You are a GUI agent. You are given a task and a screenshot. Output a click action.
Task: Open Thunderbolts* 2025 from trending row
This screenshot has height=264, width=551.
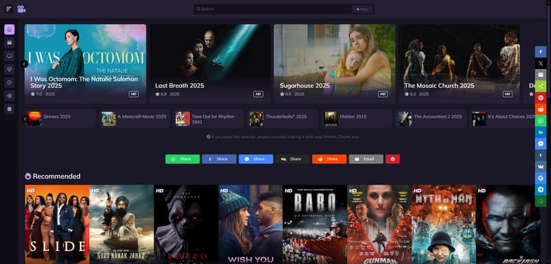click(x=283, y=119)
